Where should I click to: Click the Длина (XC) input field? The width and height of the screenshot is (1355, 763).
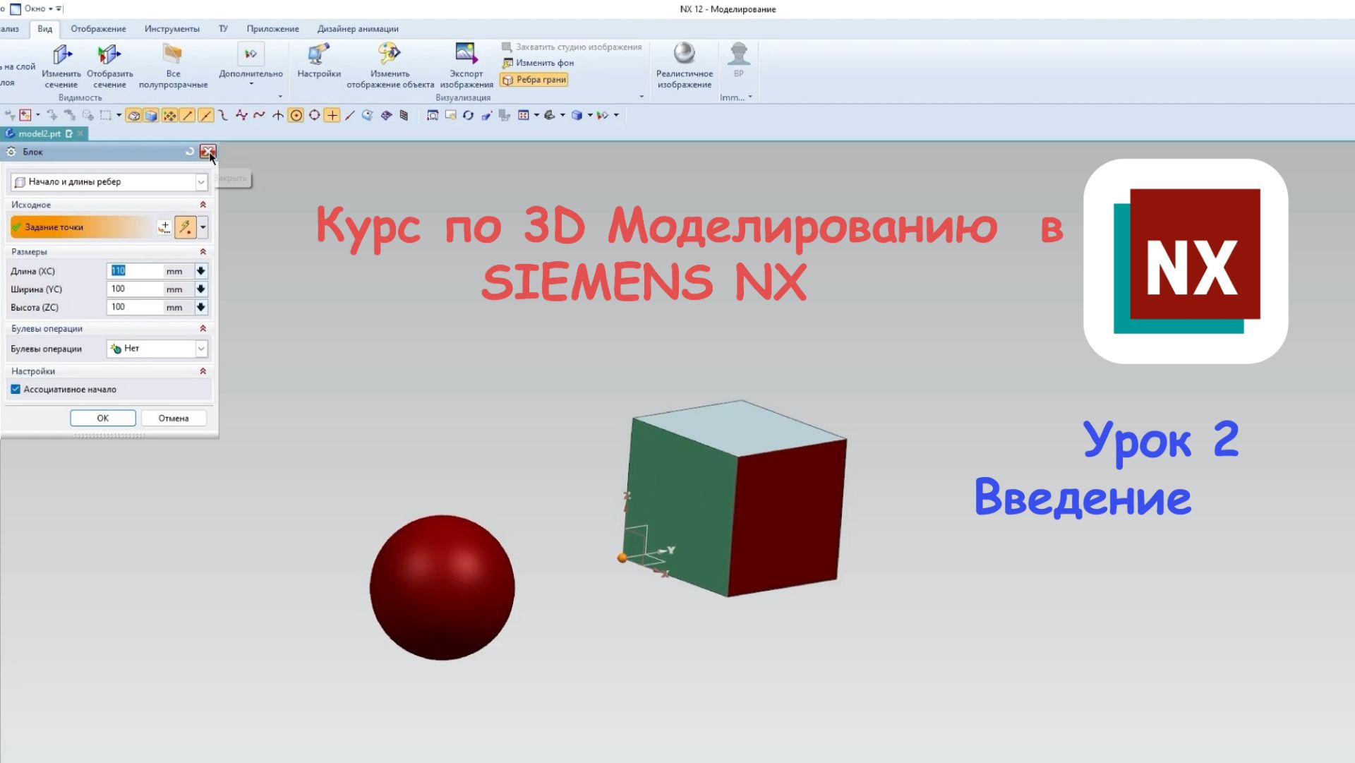[135, 271]
